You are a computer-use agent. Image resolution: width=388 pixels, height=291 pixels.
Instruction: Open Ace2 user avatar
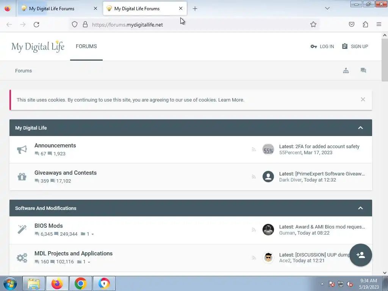[268, 258]
